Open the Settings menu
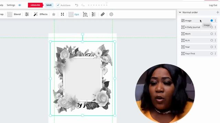 [11, 5]
